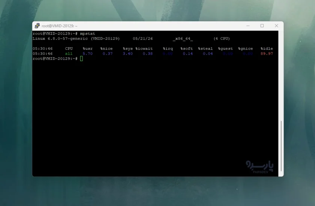
Task: Click the '%nice' column header
Action: [106, 49]
